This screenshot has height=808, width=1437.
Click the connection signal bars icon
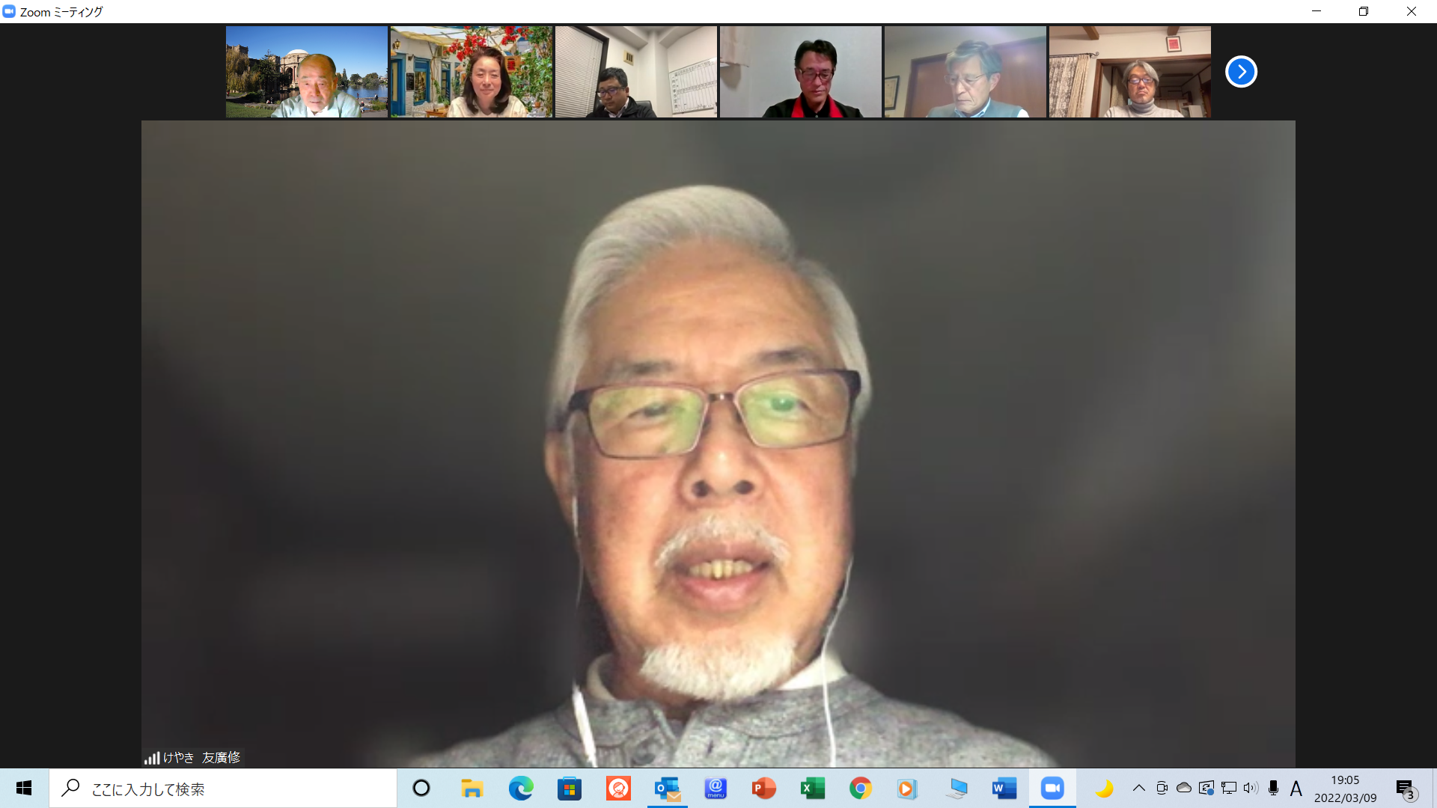coord(152,759)
